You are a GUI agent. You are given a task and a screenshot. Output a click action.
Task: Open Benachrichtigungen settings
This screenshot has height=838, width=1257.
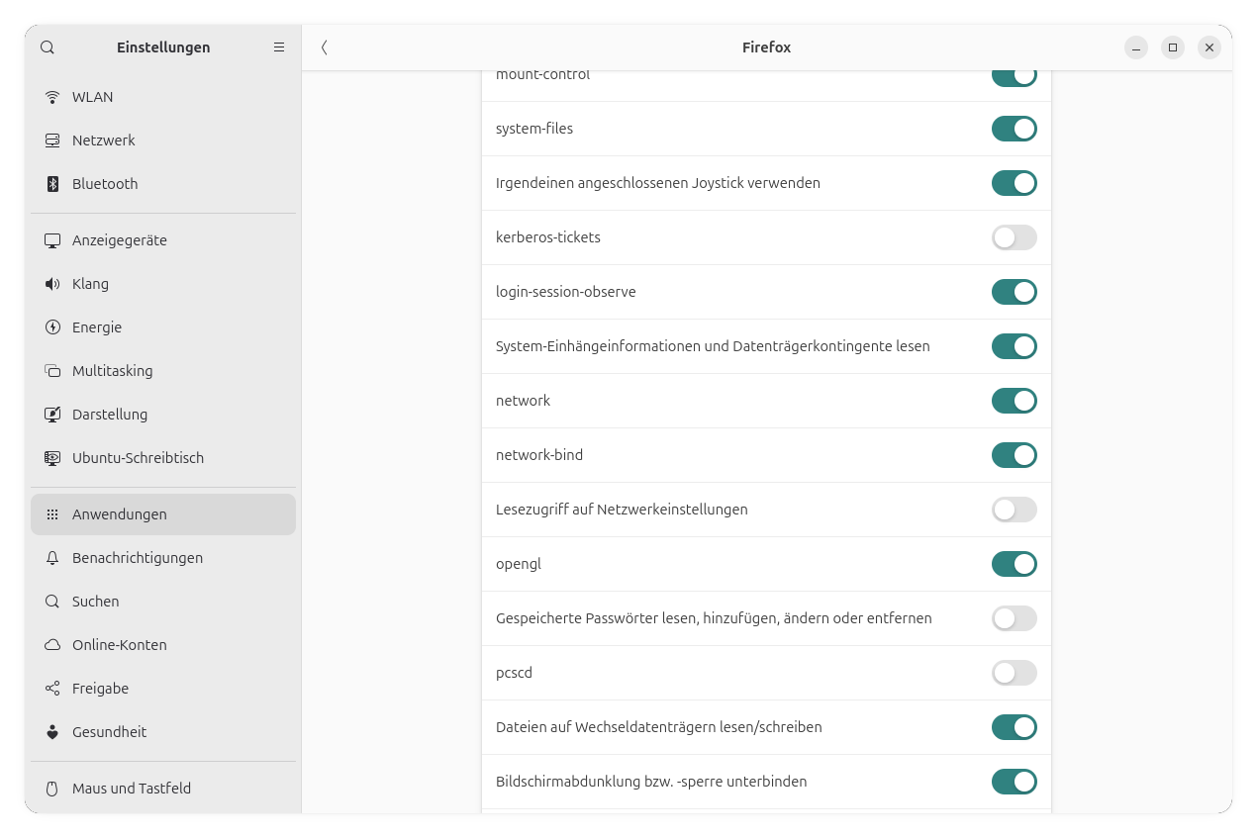coord(163,558)
